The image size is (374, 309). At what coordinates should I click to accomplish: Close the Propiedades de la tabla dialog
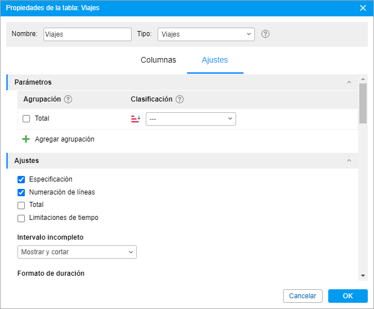click(x=363, y=8)
